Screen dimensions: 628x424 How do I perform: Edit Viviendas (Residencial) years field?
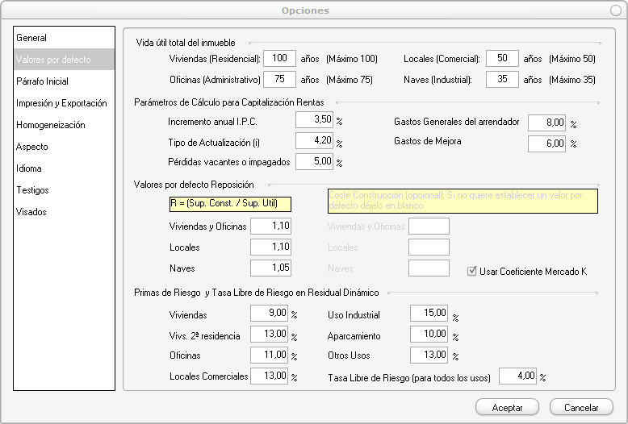click(x=279, y=59)
